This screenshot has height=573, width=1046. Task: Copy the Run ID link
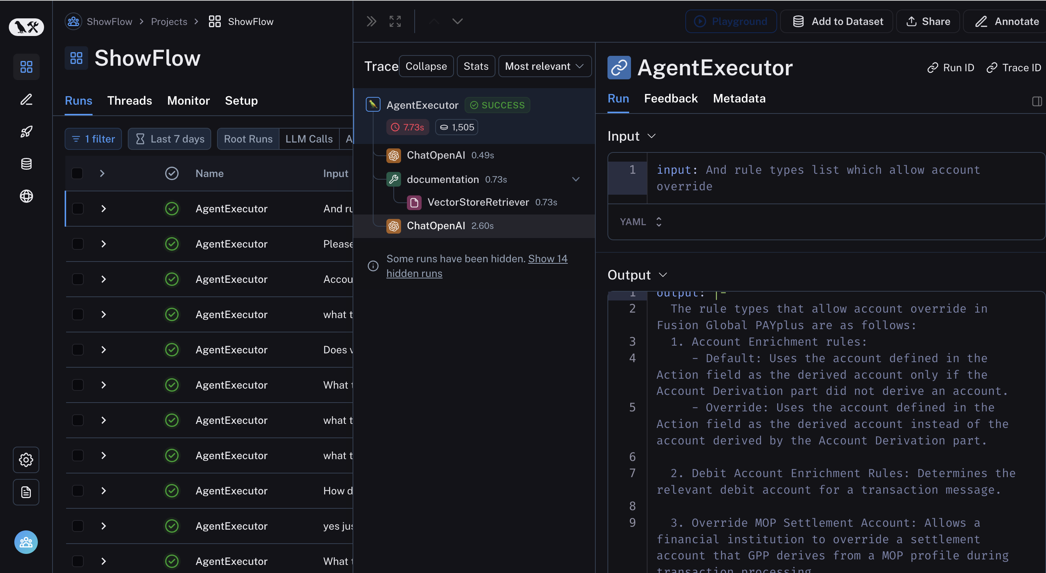951,68
